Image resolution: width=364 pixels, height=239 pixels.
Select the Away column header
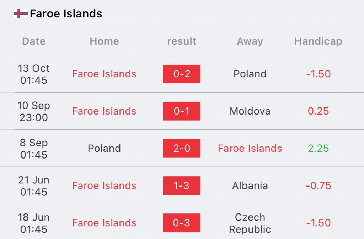(x=250, y=42)
